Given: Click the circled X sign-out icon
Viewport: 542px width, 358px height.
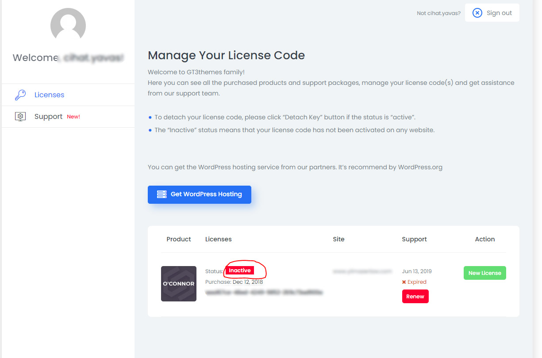Looking at the screenshot, I should [477, 13].
